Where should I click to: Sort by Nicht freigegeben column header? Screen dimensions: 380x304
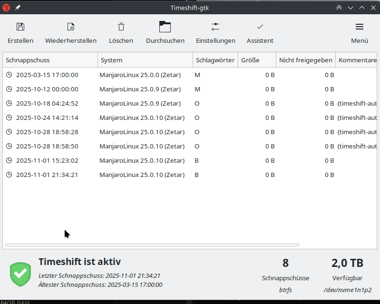click(306, 60)
